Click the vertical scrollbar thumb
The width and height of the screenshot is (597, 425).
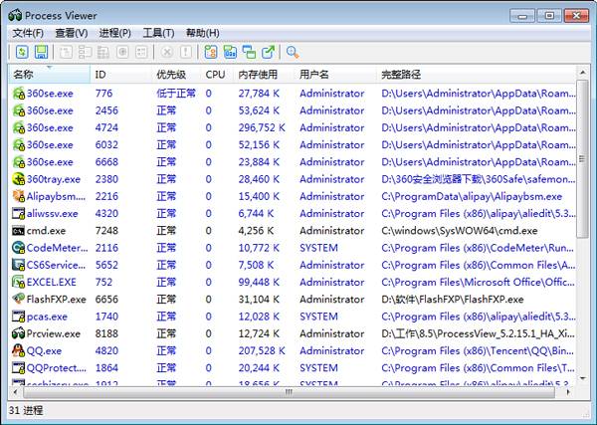pos(582,159)
